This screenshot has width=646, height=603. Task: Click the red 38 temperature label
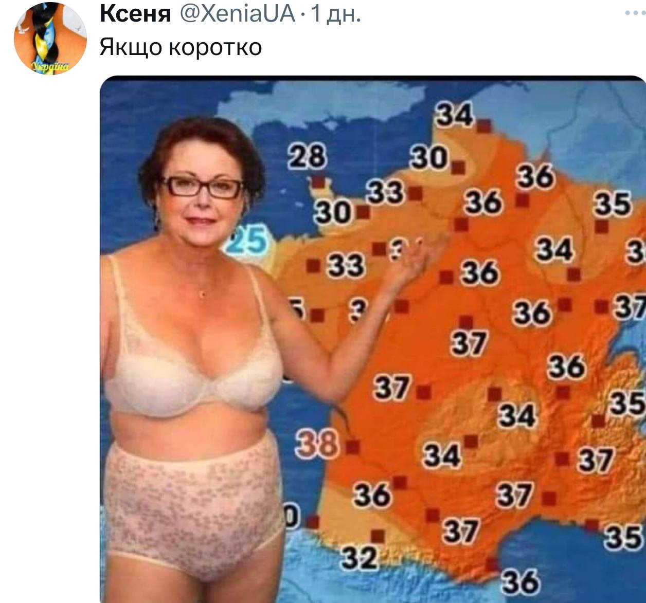pos(317,445)
